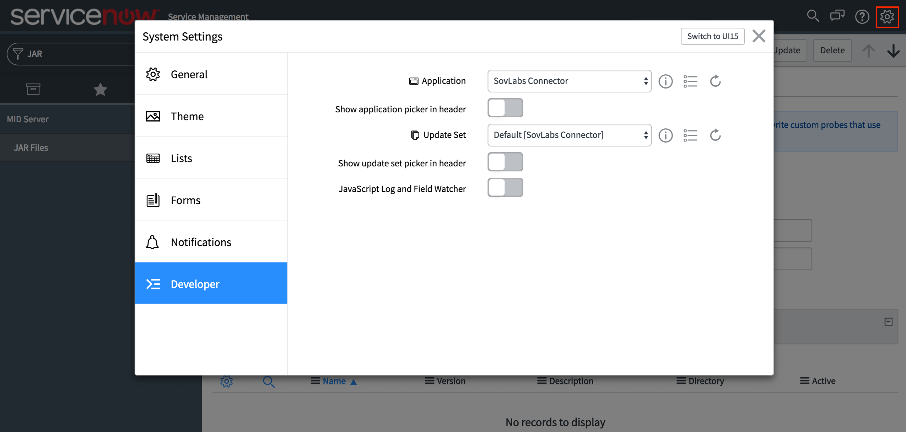
Task: Click the help question mark icon
Action: [x=862, y=16]
